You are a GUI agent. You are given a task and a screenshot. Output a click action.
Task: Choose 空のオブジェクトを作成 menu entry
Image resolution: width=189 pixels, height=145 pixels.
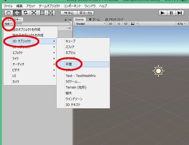(x=30, y=29)
